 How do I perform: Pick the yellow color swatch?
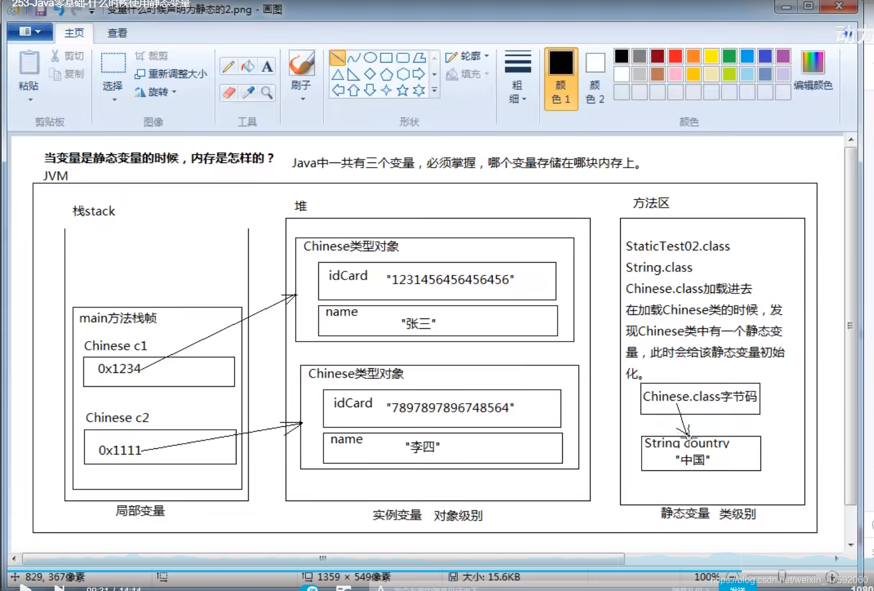click(711, 56)
